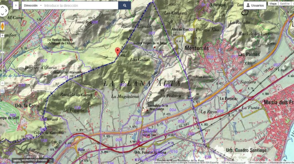Pan the map up with the arrow
Screen dimensions: 294x164
point(3,7)
